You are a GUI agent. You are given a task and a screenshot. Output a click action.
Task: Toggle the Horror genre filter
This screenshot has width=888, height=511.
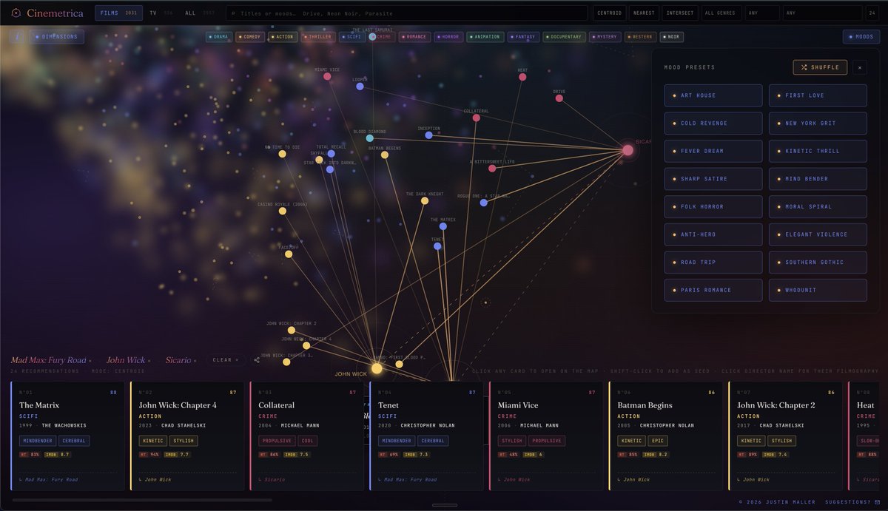pos(449,36)
